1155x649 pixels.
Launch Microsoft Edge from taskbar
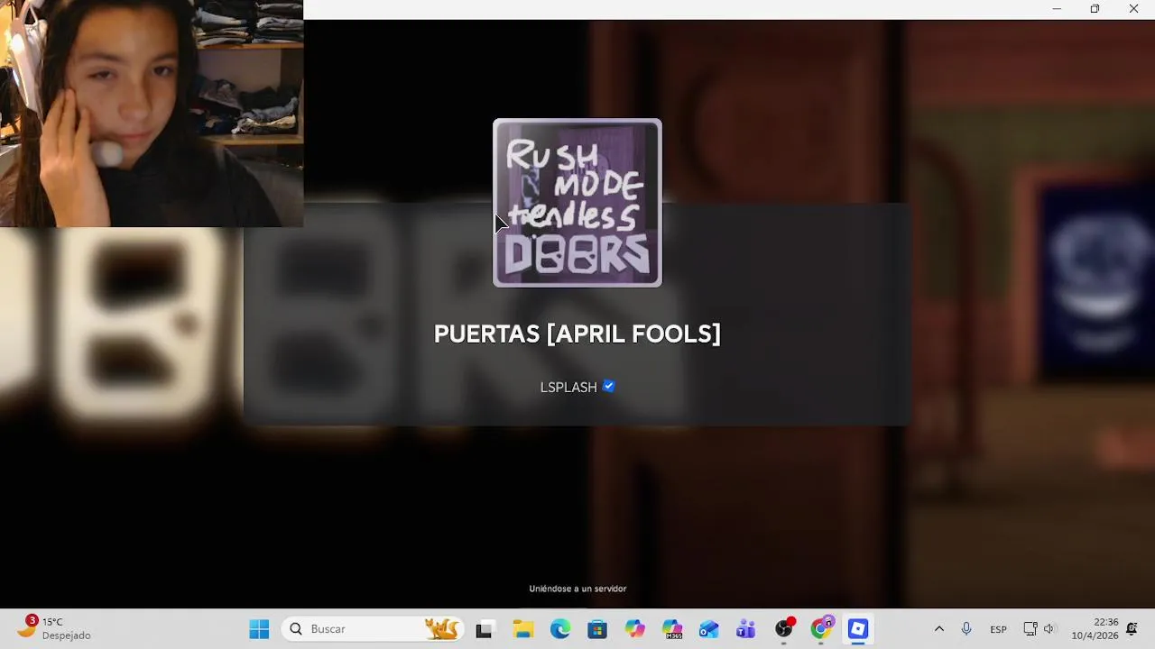560,629
